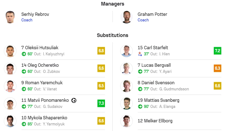Click the substitution arrow for Mattias Svanberg
This screenshot has width=226, height=131.
[140, 107]
